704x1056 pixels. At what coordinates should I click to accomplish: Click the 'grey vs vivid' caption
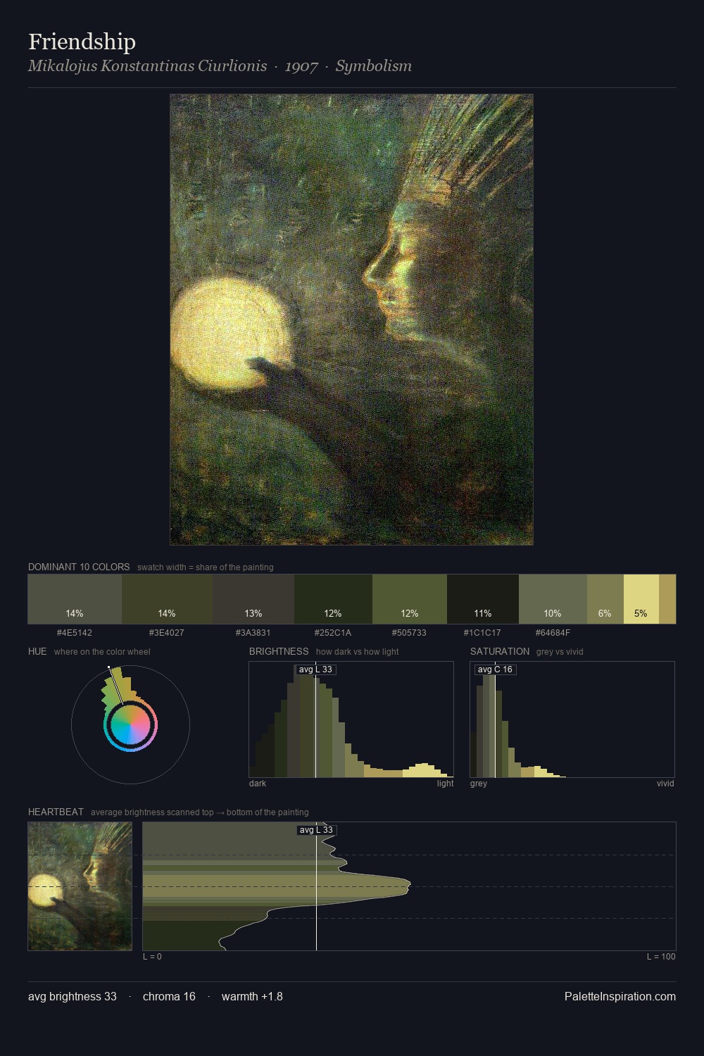click(560, 652)
